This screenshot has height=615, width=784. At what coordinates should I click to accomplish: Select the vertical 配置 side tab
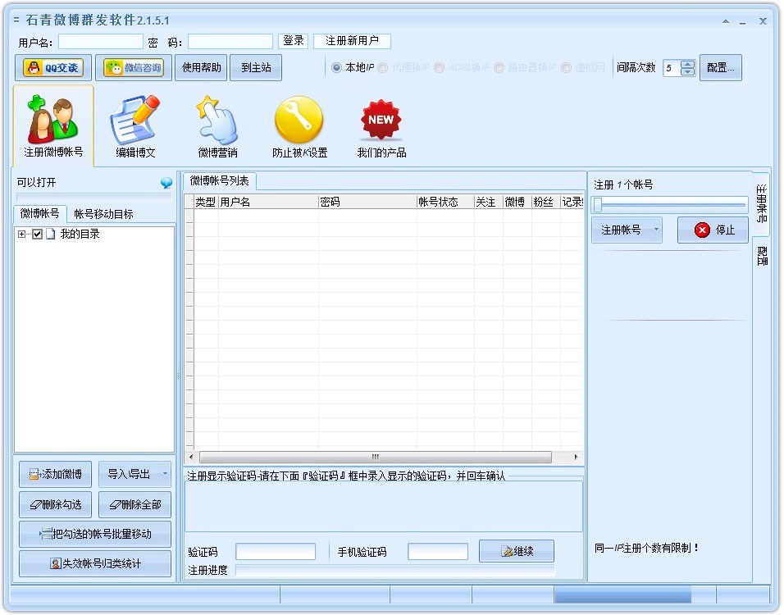(x=762, y=256)
